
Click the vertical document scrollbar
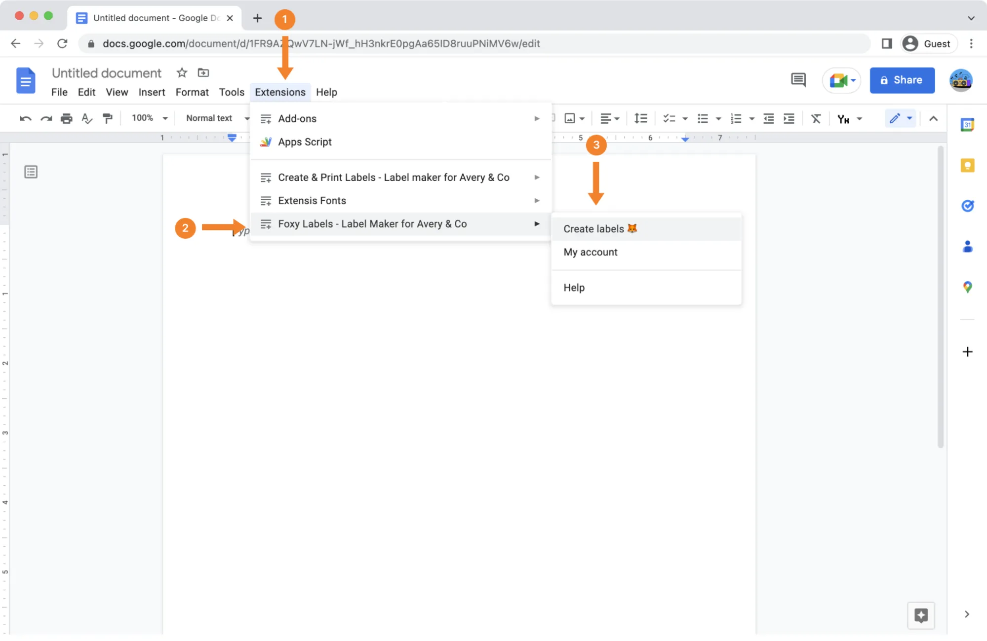pos(940,297)
